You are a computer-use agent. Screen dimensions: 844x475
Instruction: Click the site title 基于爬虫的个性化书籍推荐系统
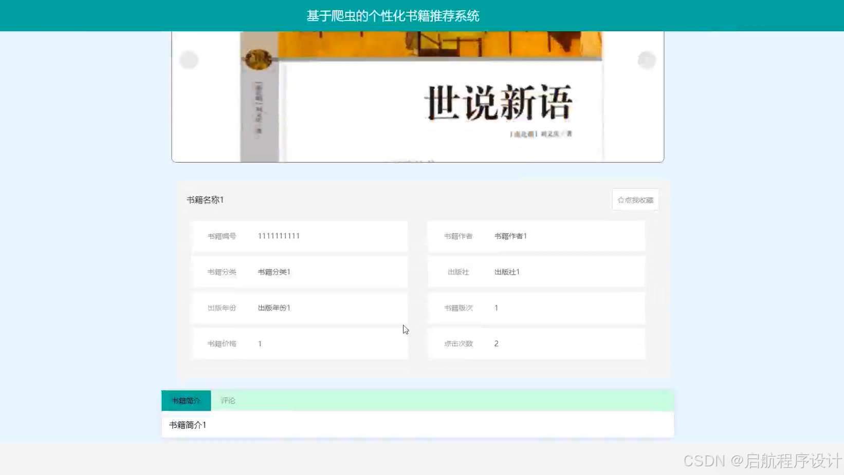tap(393, 16)
